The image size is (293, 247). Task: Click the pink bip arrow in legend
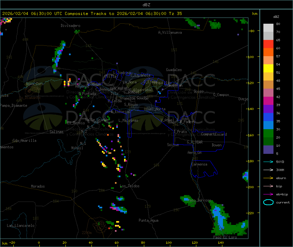[x=268, y=186]
